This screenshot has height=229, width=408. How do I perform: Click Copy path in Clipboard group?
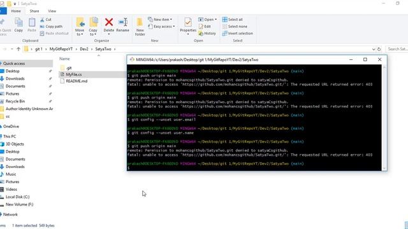(x=51, y=27)
